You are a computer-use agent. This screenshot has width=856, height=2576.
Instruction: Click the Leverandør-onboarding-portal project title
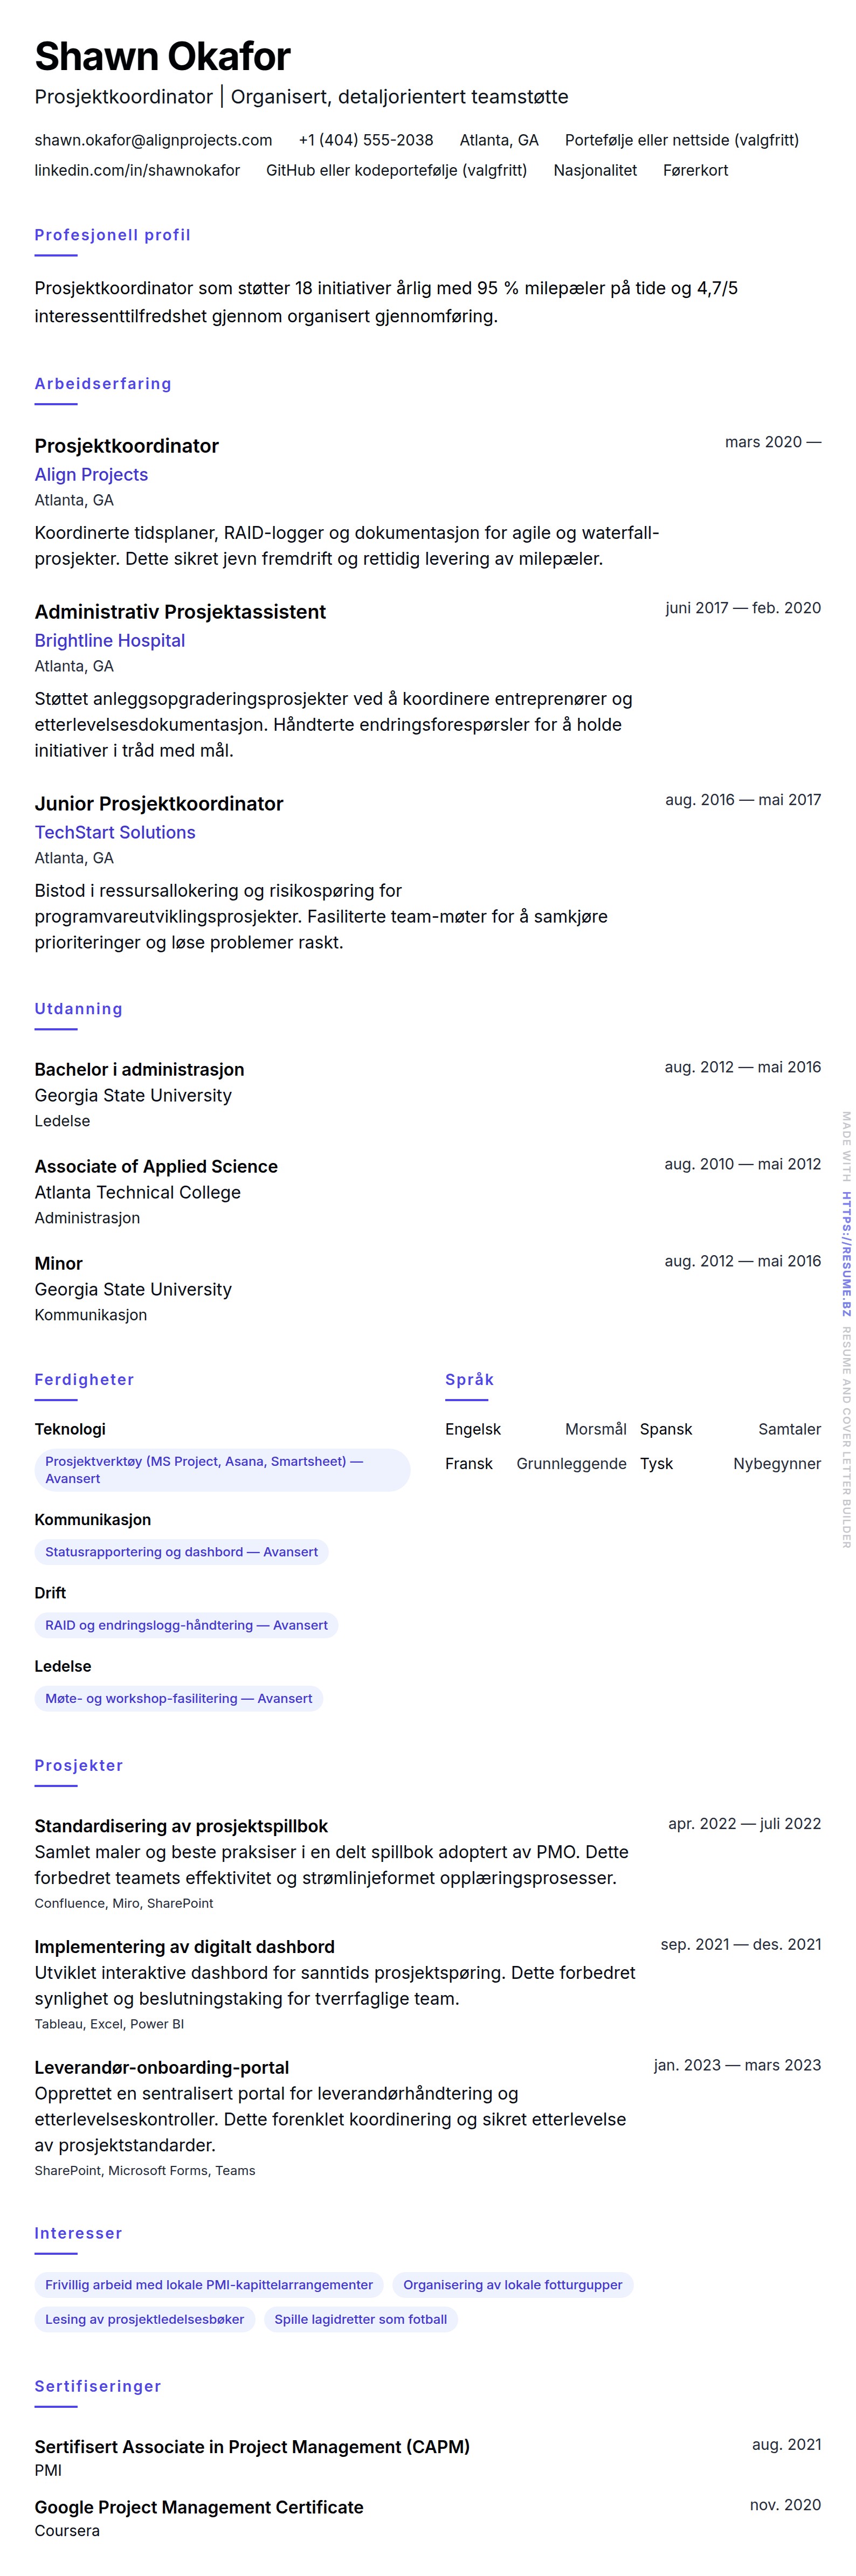click(162, 2067)
